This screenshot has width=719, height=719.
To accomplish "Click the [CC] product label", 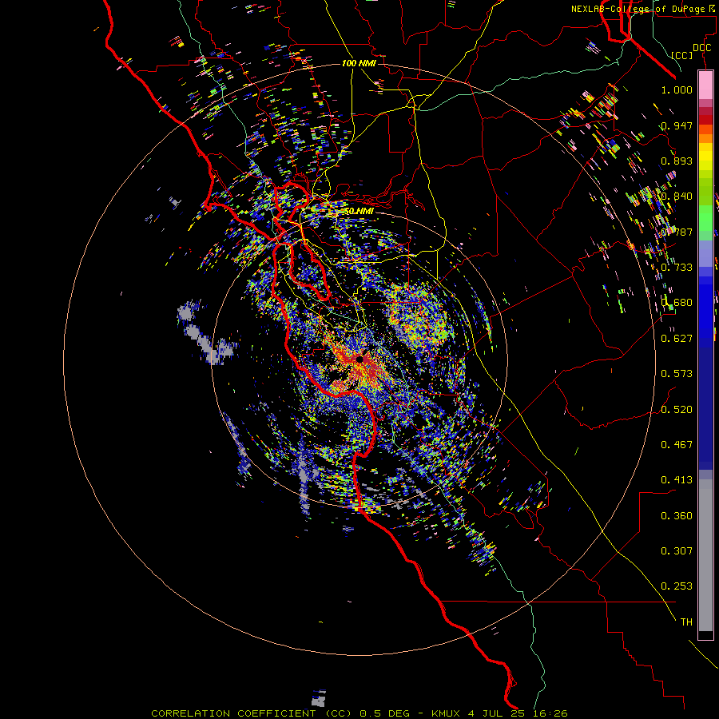I will 682,55.
